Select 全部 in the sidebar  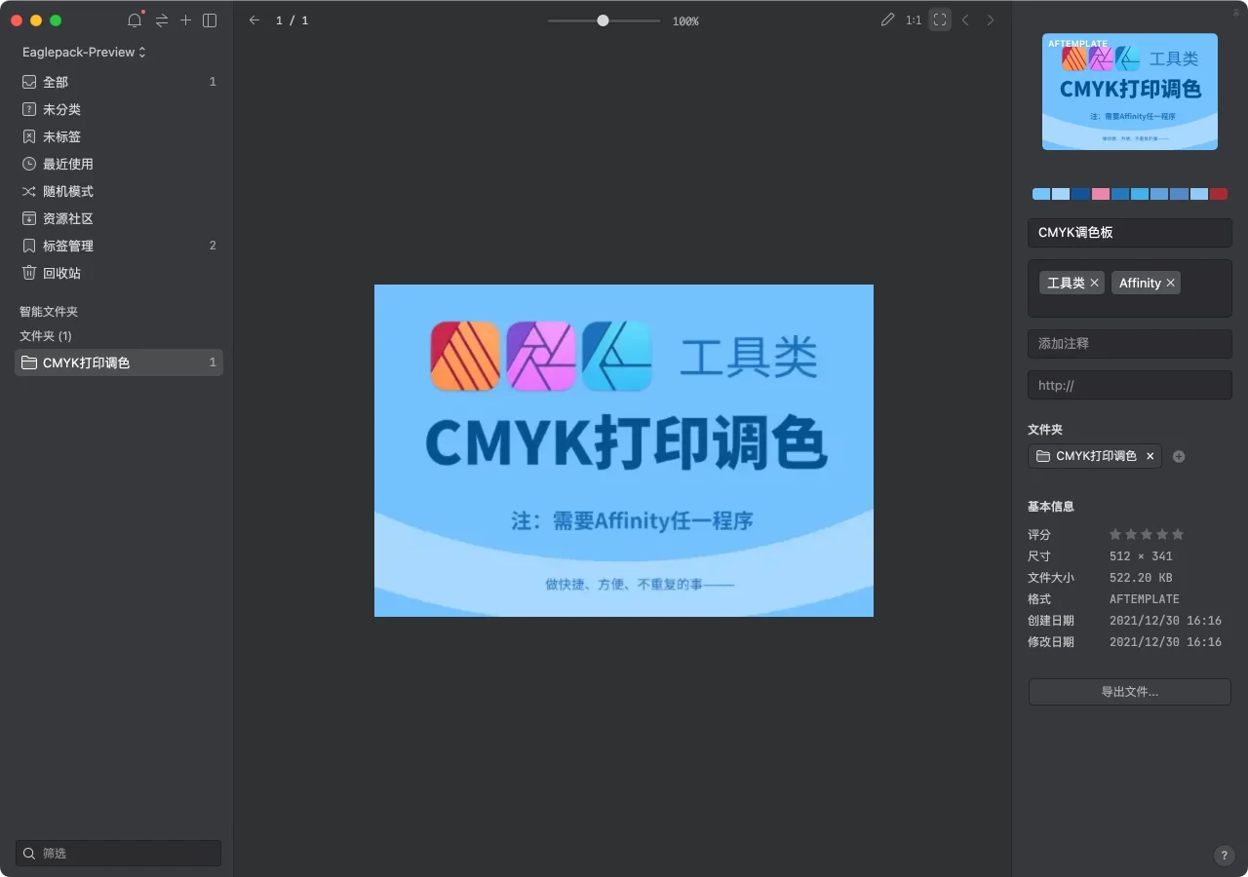click(x=119, y=82)
